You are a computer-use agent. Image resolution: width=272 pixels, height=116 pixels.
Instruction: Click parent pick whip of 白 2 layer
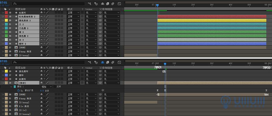point(100,40)
